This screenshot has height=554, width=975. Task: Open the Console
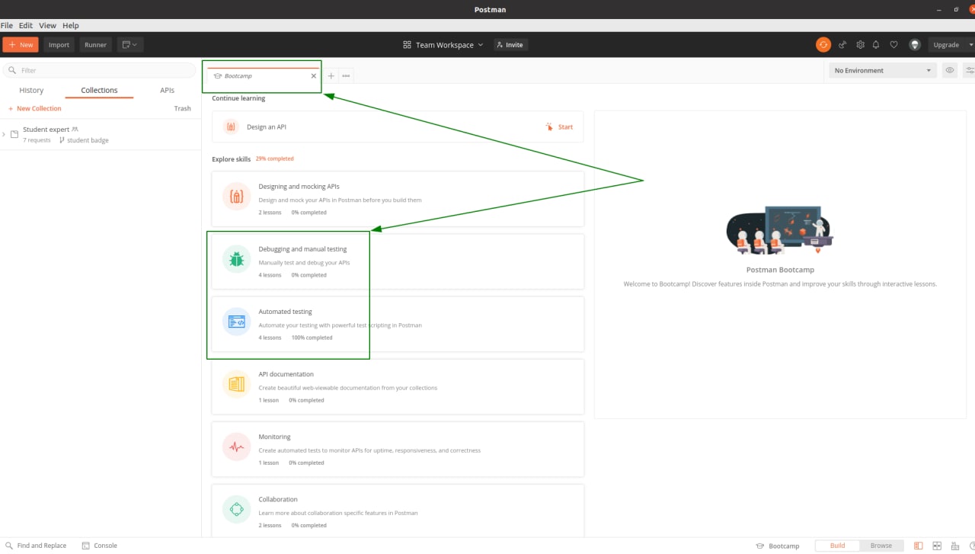tap(100, 546)
